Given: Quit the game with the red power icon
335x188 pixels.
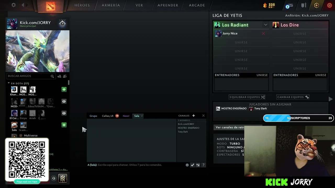Looking at the screenshot, I should (329, 5).
